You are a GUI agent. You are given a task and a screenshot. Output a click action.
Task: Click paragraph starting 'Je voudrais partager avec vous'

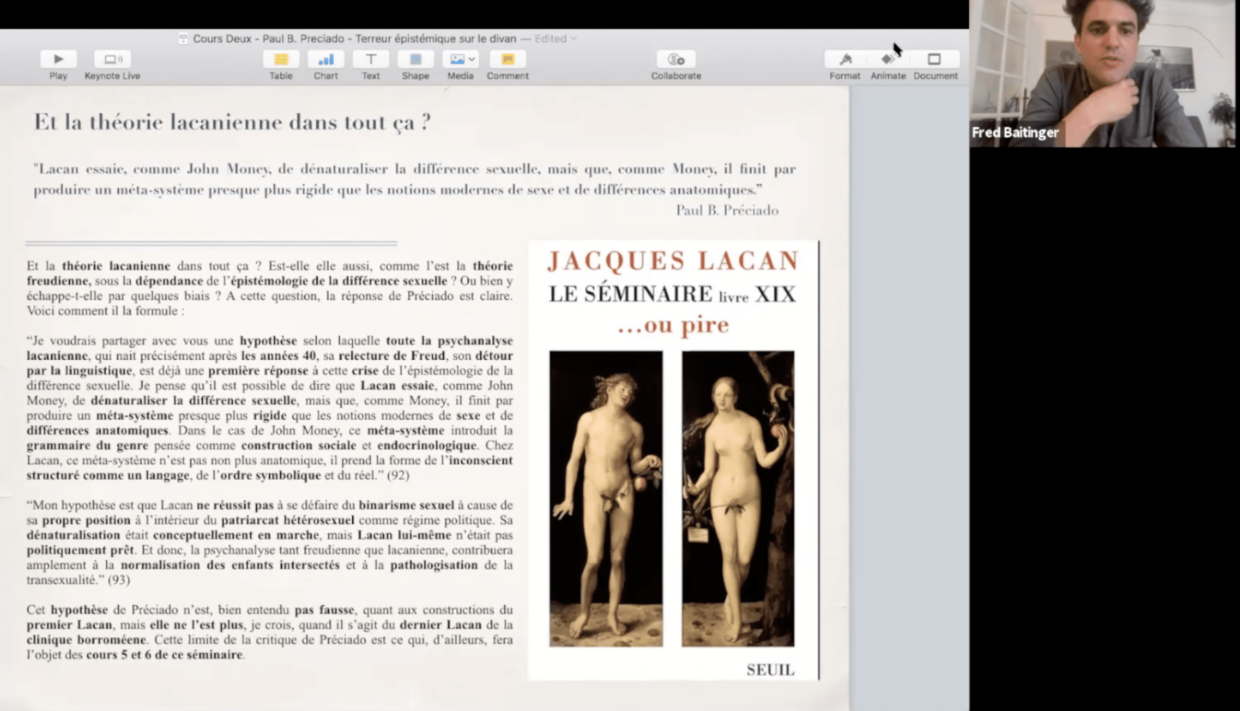tap(269, 408)
